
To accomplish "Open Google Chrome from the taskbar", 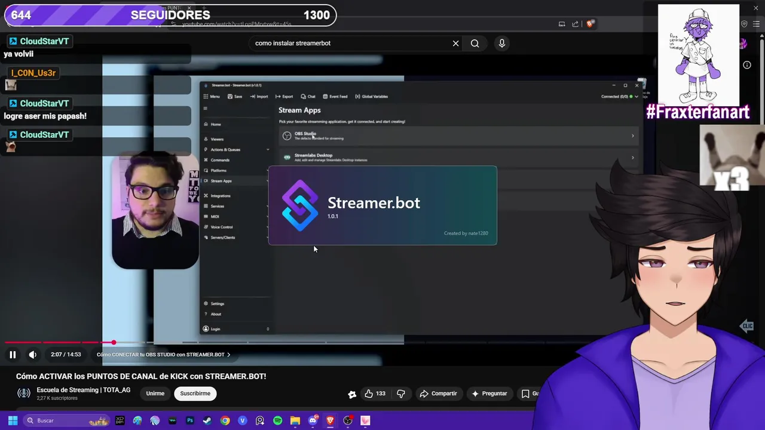I will [x=225, y=420].
